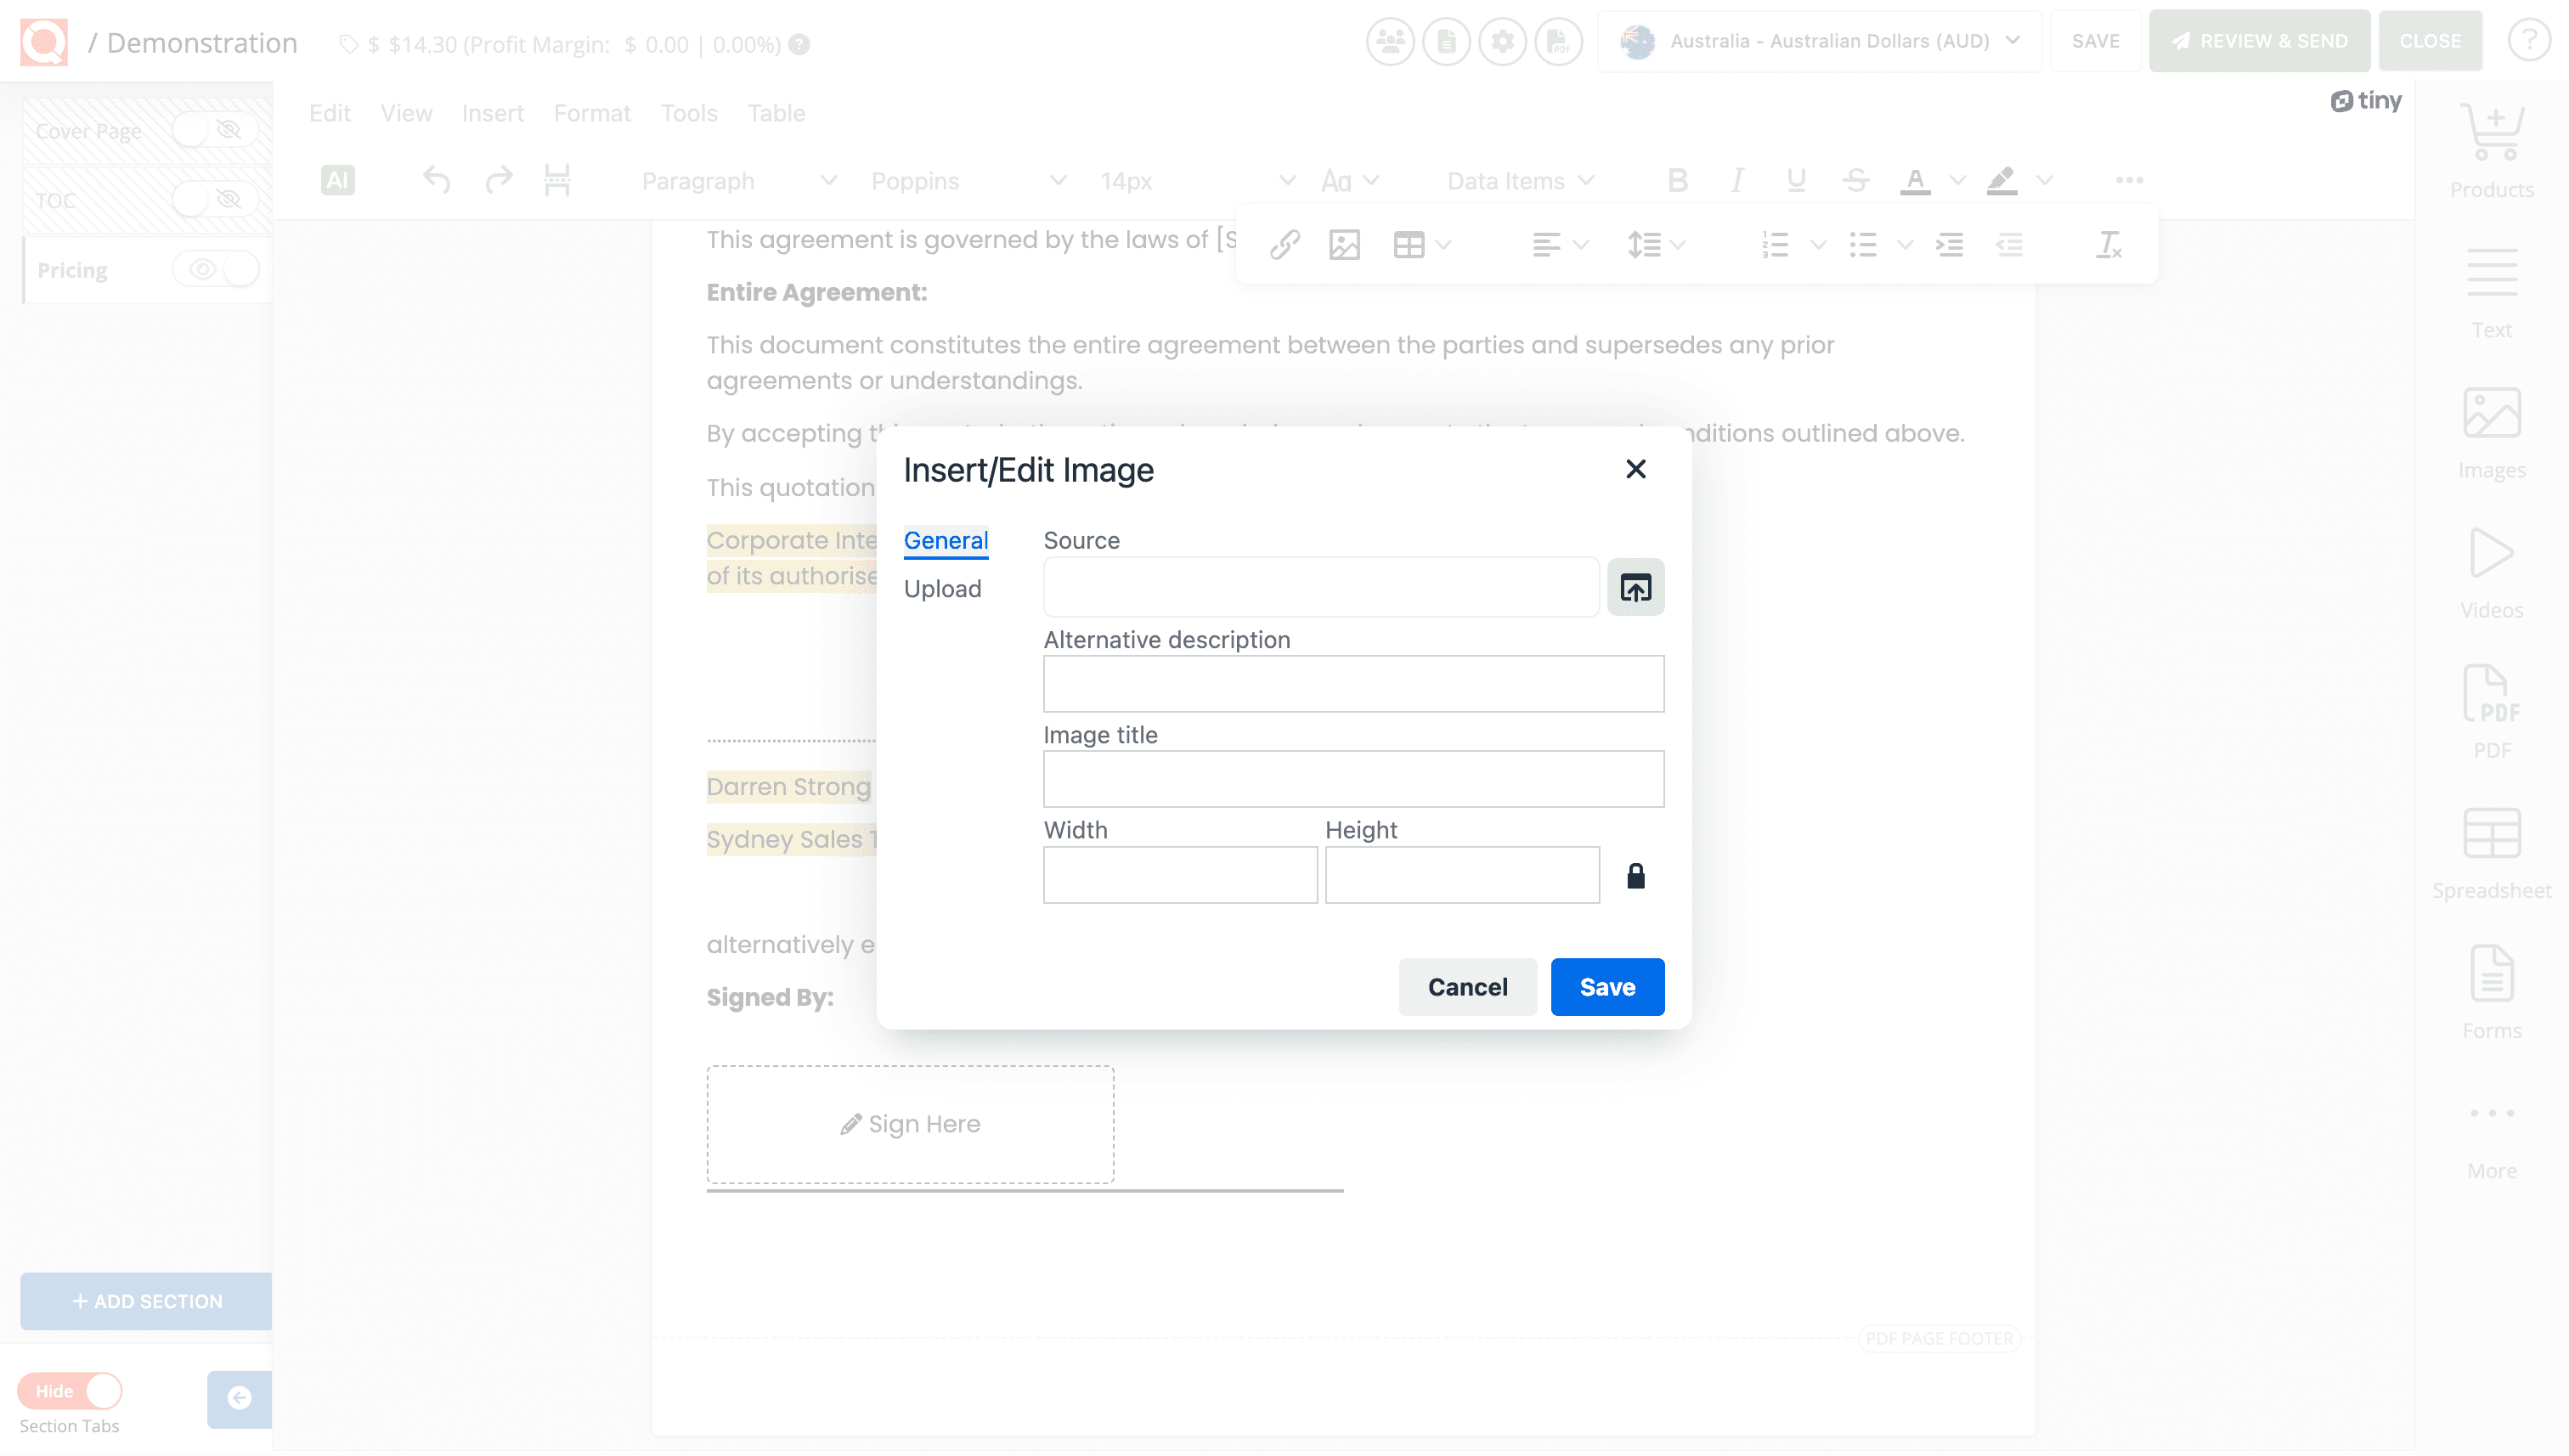Click the Alternative description input field
This screenshot has width=2569, height=1456.
1352,684
